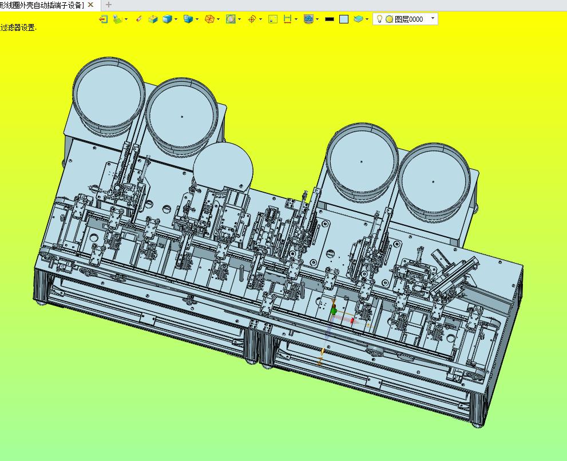Click the wireframe box display icon
This screenshot has height=461, width=567.
coord(153,19)
